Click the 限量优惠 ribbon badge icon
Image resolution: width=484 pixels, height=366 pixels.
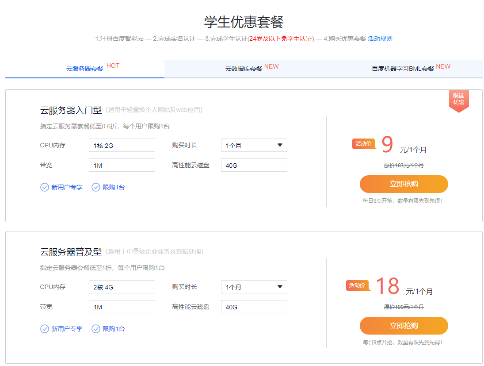tap(458, 100)
